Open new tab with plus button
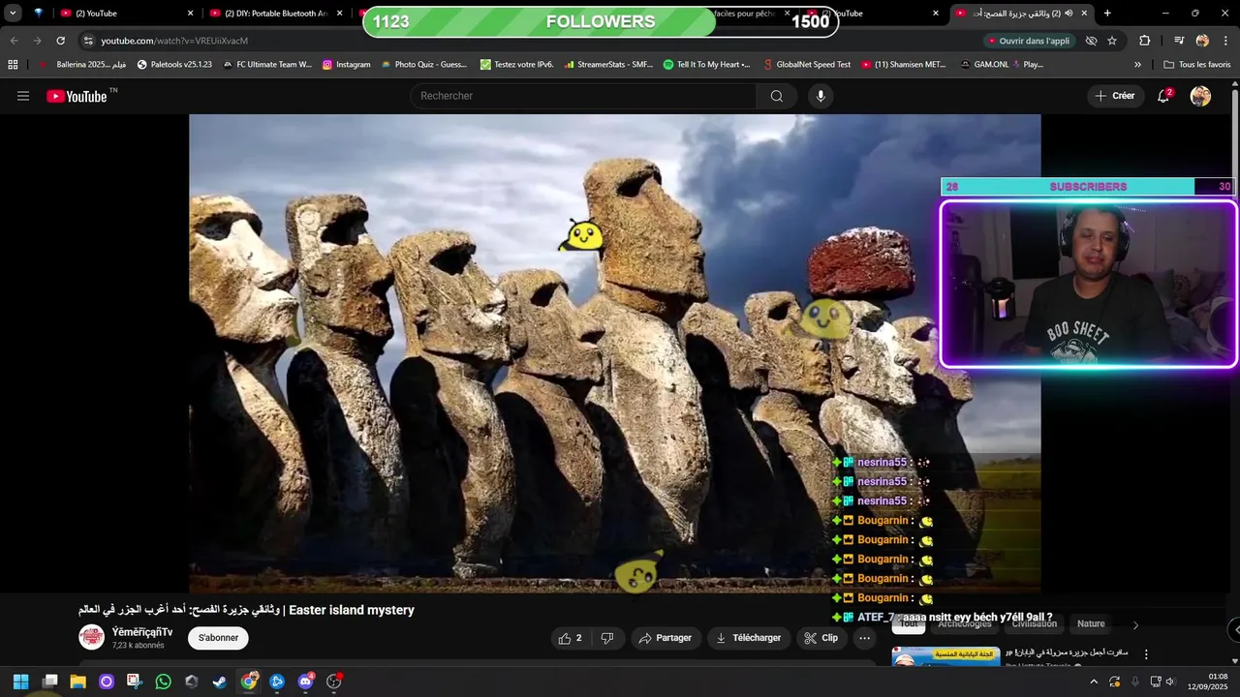Viewport: 1240px width, 697px height. pos(1107,14)
